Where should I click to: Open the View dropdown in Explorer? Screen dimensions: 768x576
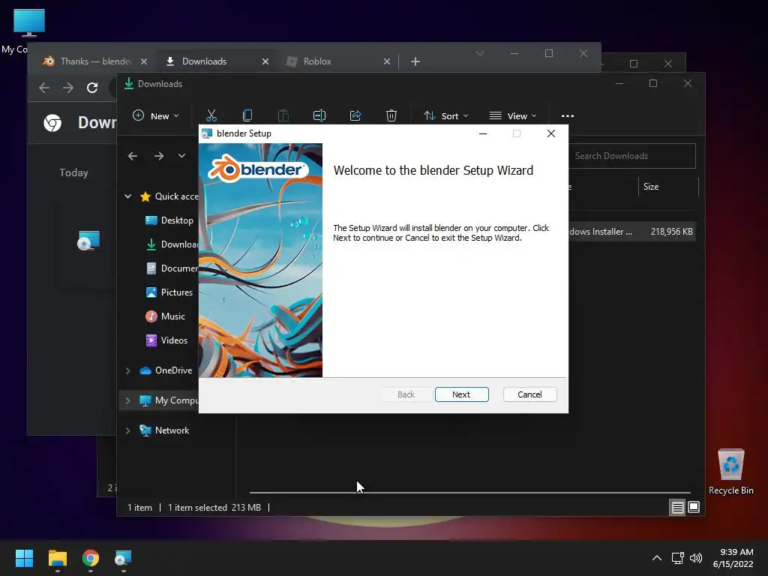coord(513,116)
